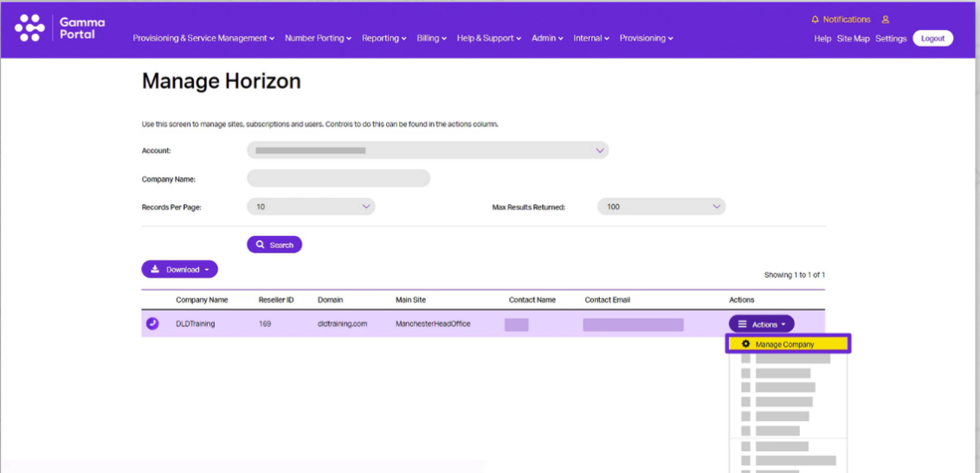This screenshot has width=980, height=473.
Task: Open the Help & Support menu
Action: [489, 38]
